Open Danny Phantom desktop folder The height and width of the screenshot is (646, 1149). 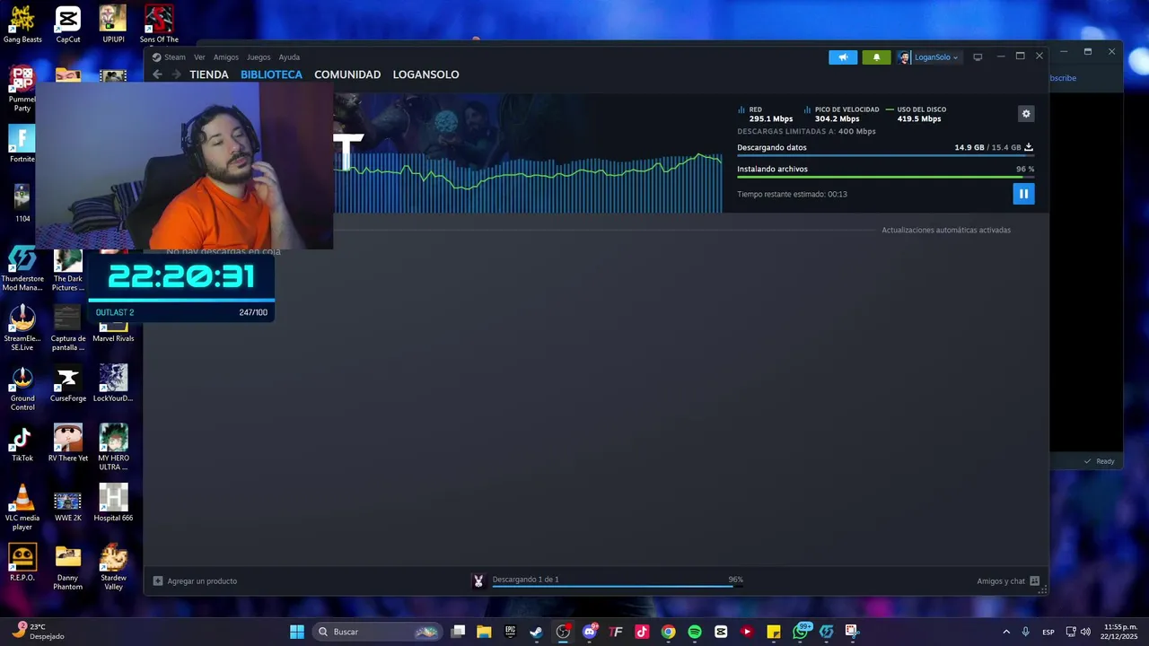click(x=68, y=567)
